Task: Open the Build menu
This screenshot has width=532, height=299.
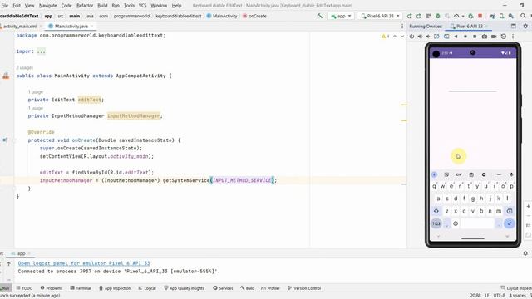Action: pos(102,6)
